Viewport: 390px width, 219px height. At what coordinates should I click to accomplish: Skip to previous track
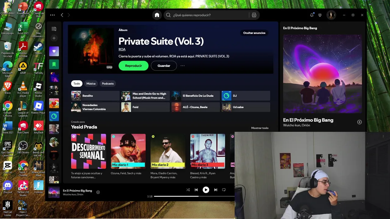pos(196,190)
